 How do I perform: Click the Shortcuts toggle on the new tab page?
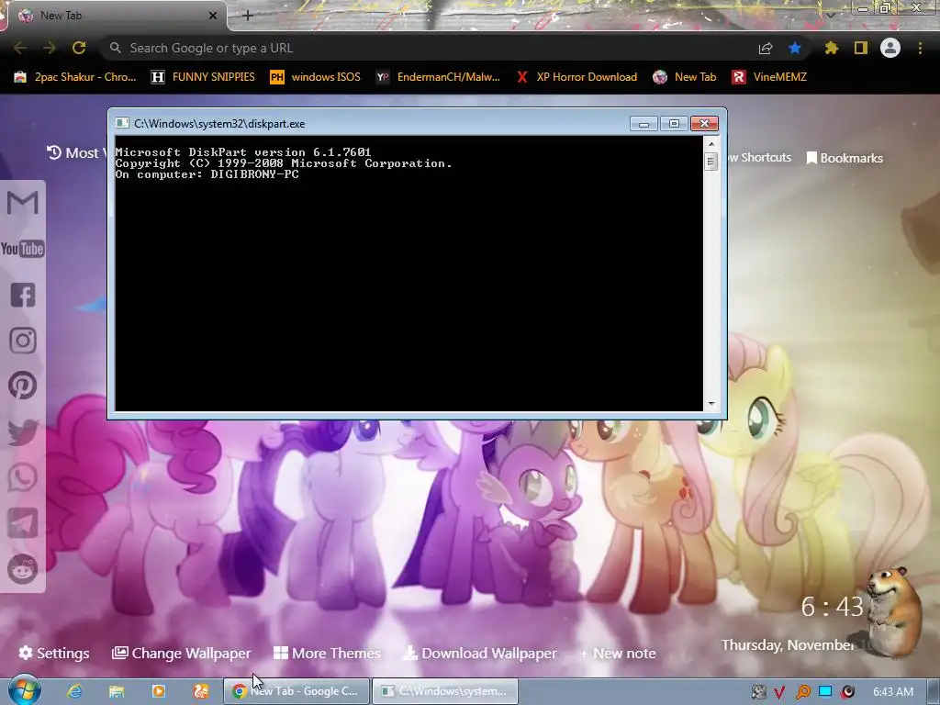point(761,158)
